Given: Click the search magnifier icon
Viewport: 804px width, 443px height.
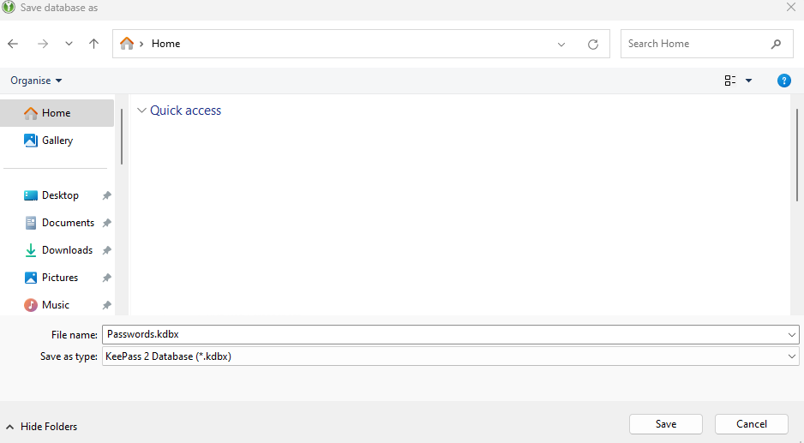Looking at the screenshot, I should (x=776, y=44).
